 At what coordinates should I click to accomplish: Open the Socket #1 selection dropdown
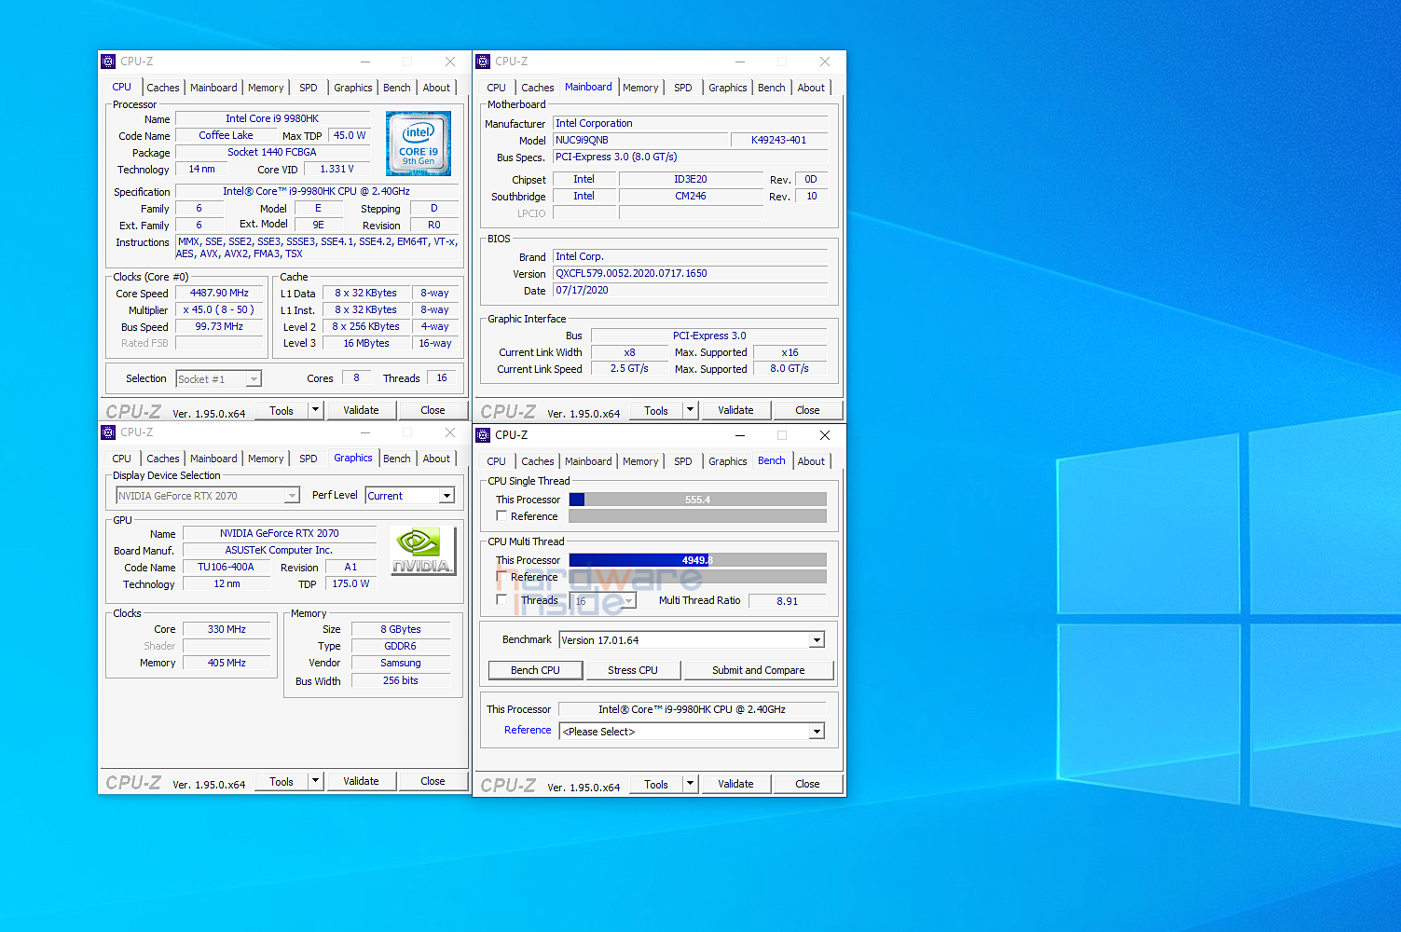[253, 378]
